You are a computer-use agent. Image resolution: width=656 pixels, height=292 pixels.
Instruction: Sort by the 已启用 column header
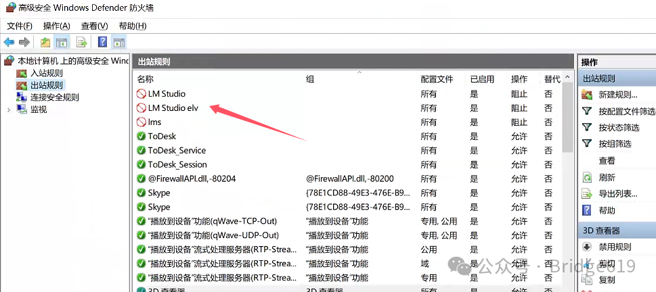[482, 79]
